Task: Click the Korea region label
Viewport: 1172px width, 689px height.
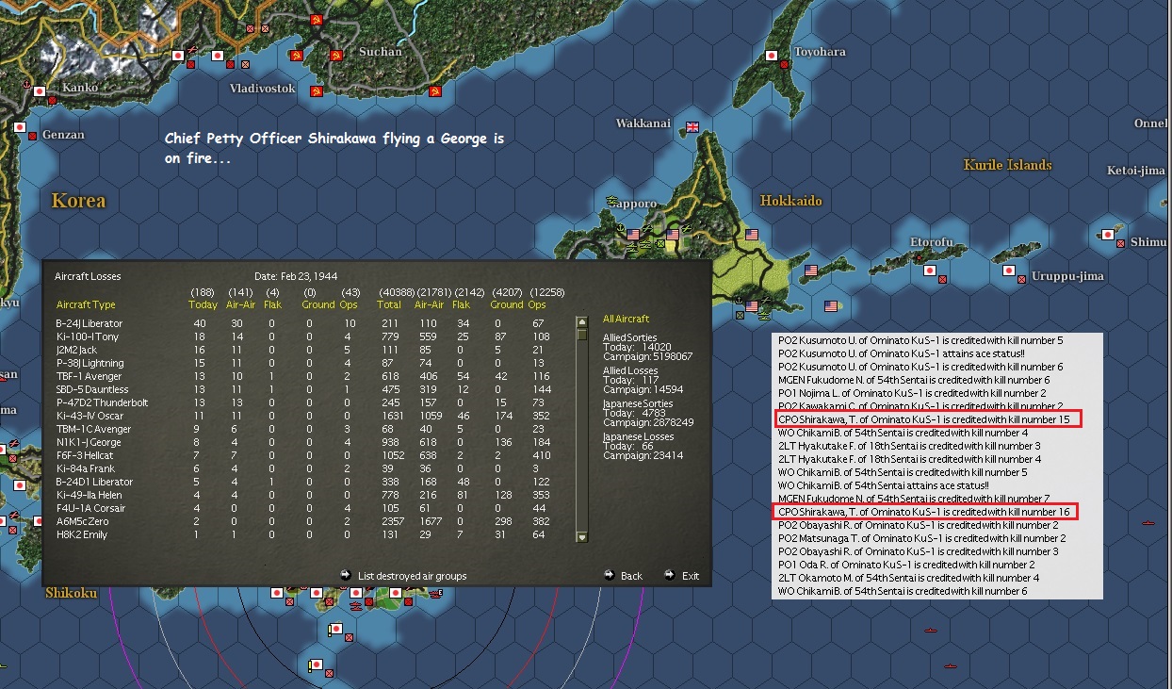Action: (x=78, y=201)
